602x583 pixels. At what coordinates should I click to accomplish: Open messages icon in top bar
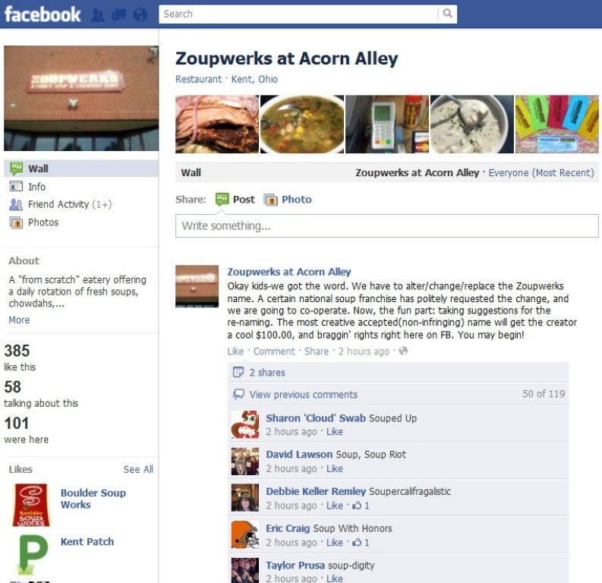118,14
